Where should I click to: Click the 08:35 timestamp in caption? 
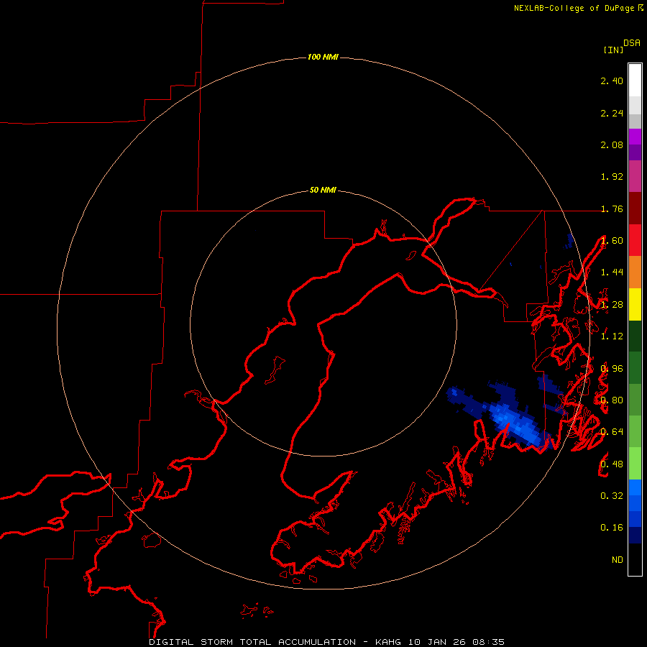click(489, 642)
